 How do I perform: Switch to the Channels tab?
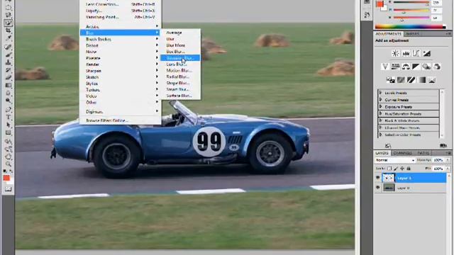tap(403, 153)
